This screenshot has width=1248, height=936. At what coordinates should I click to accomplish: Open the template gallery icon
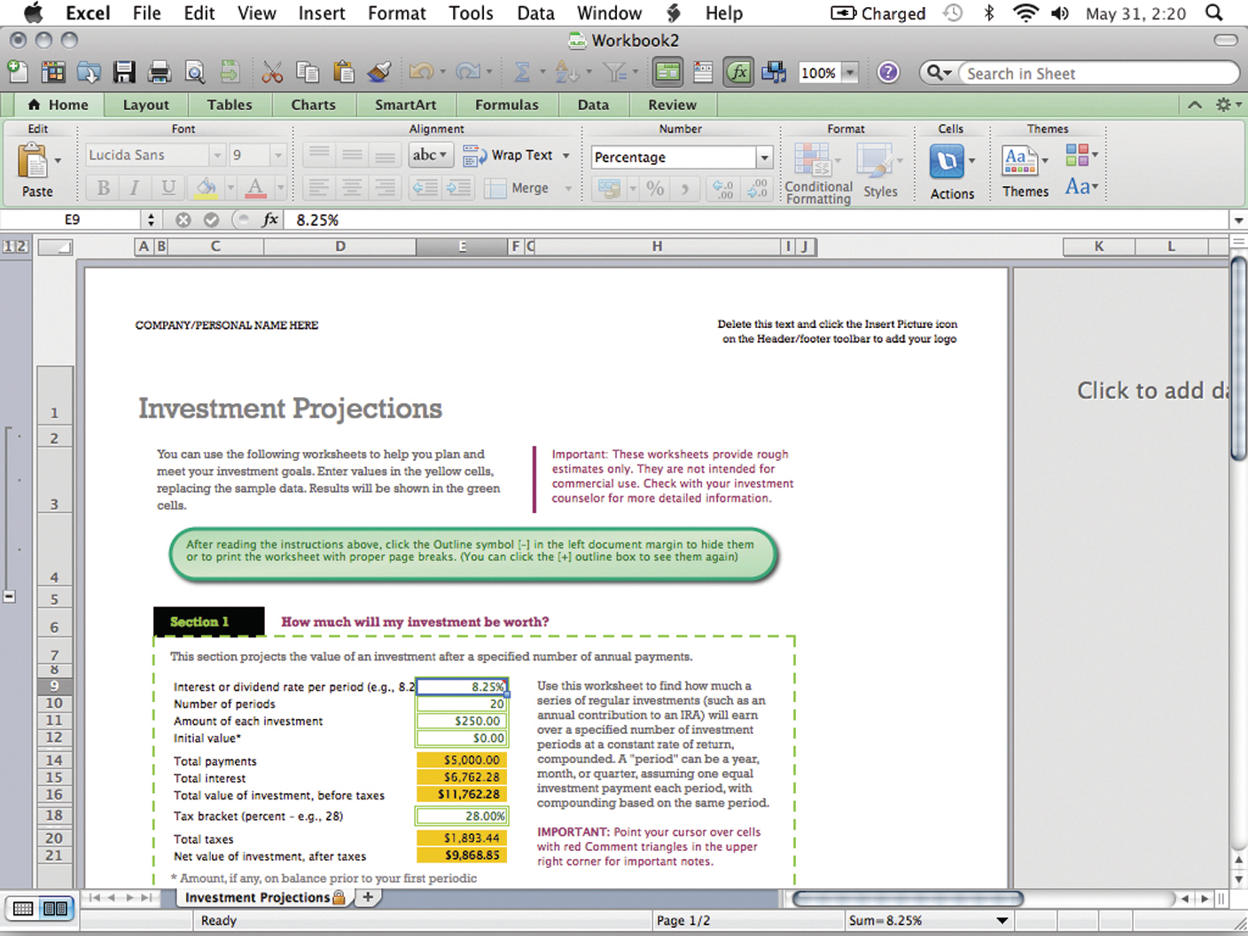53,72
